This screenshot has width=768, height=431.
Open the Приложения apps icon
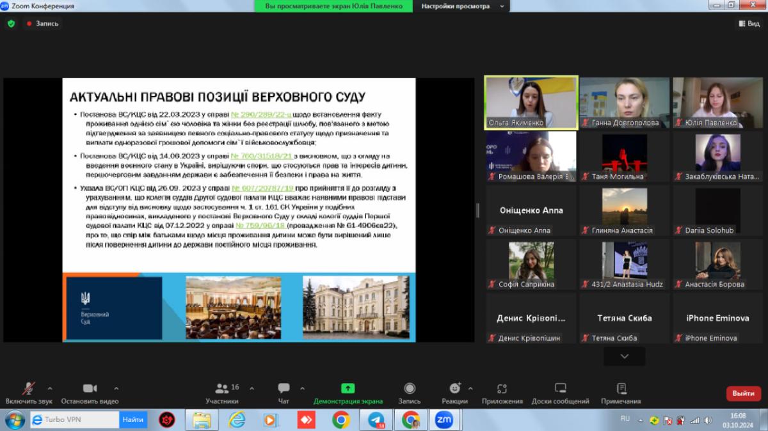502,388
